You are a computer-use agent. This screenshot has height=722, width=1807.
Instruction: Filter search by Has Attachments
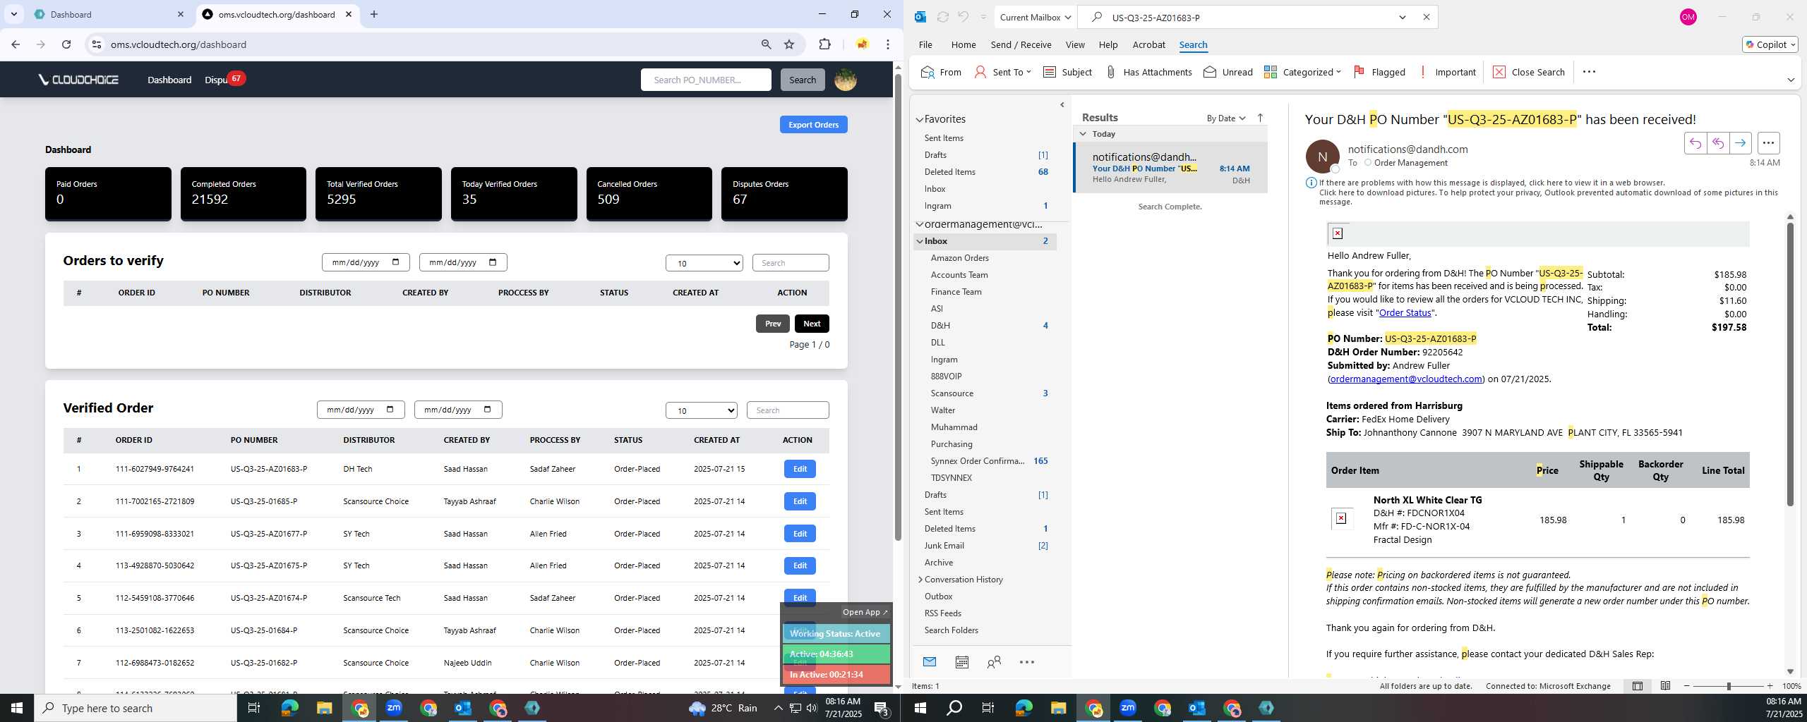(1148, 72)
